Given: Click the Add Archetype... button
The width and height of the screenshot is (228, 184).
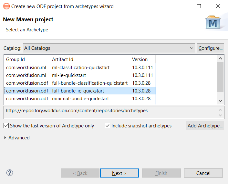Looking at the screenshot, I should pyautogui.click(x=205, y=125).
